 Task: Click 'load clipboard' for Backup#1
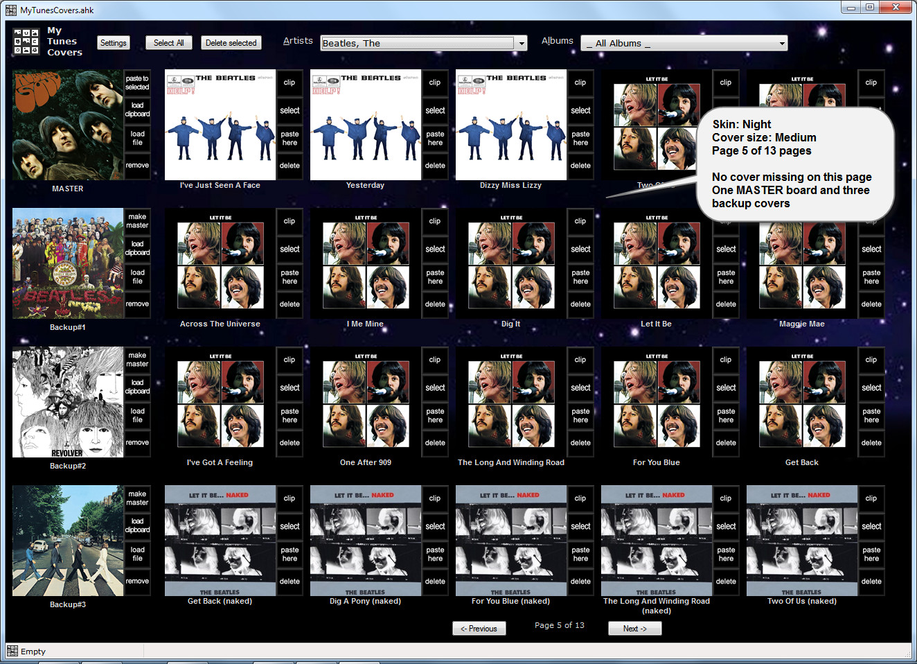137,249
